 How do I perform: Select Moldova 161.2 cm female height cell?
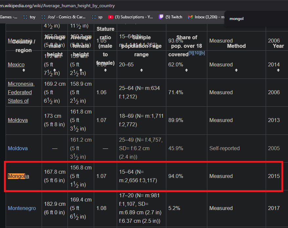[x=81, y=148]
